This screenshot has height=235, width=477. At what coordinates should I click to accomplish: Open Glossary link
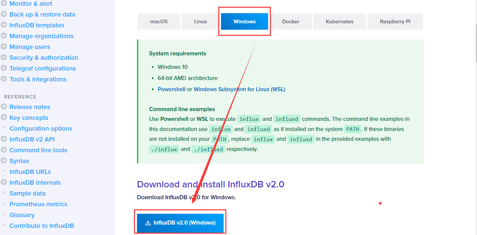click(22, 215)
